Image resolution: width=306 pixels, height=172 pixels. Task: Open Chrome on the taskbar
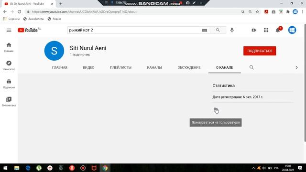pyautogui.click(x=105, y=168)
